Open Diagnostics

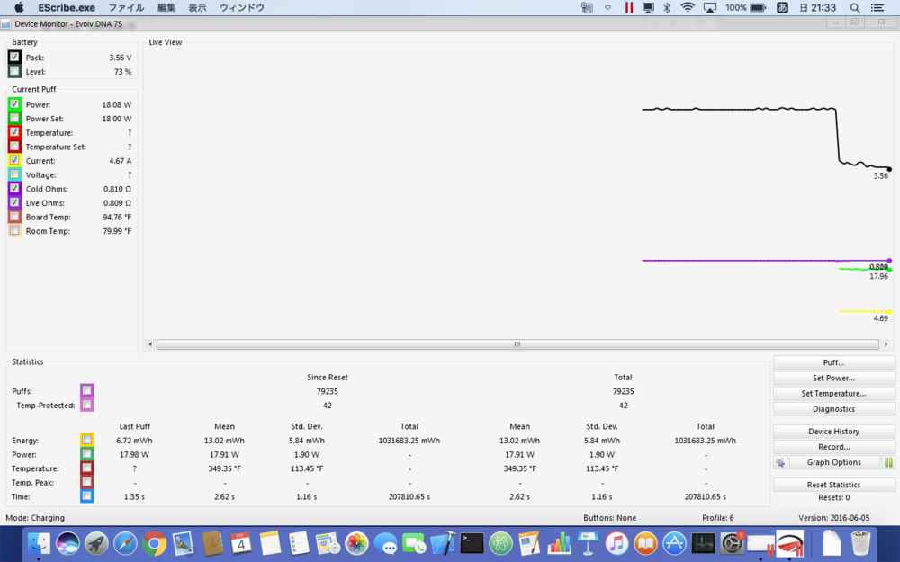tap(834, 409)
